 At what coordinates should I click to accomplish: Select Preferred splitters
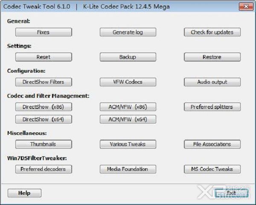pyautogui.click(x=212, y=107)
